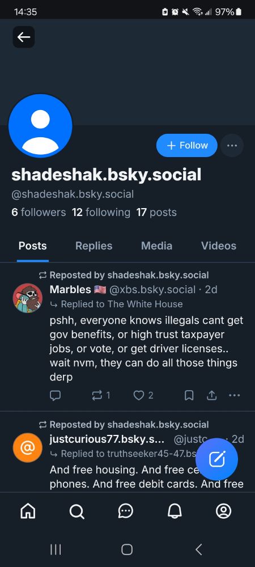Open the 6 followers list
The image size is (255, 567).
pyautogui.click(x=39, y=212)
